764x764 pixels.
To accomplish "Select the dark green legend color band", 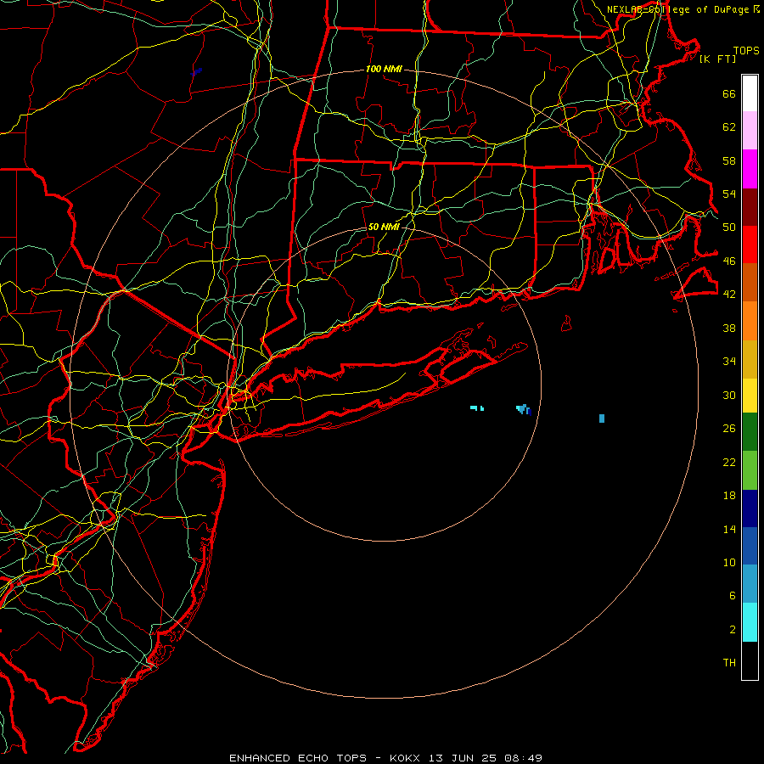I will (x=750, y=432).
